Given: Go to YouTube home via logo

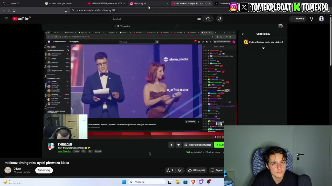Looking at the screenshot, I should 20,19.
